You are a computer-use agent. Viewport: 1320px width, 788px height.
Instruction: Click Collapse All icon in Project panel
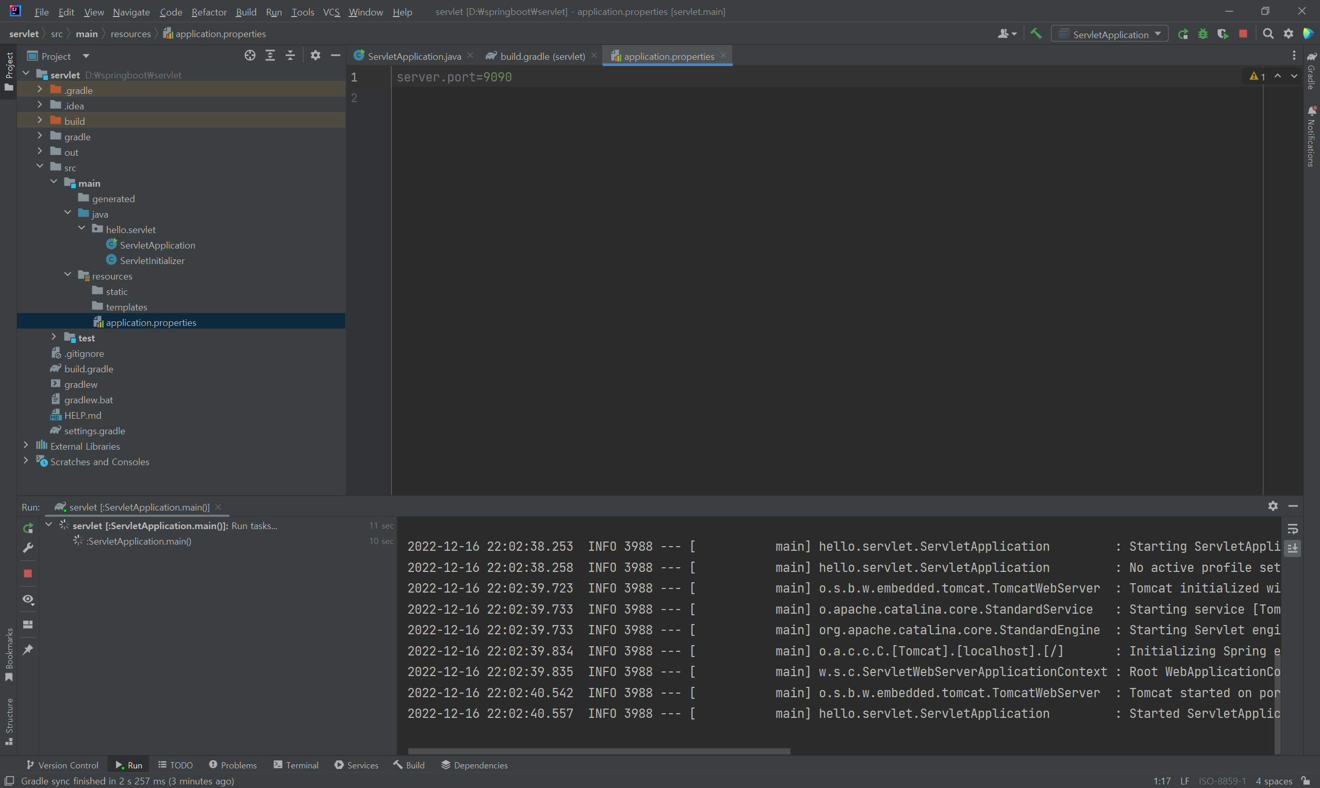pos(290,56)
